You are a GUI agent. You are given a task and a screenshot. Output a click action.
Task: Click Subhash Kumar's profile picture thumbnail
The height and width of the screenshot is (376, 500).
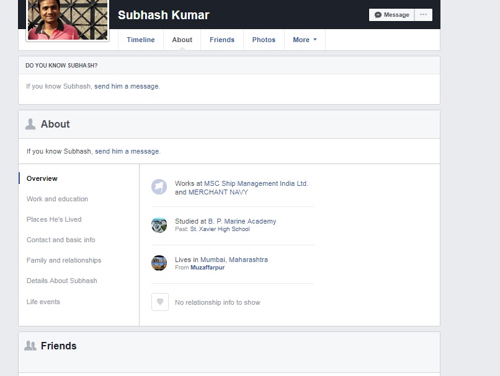tap(68, 20)
